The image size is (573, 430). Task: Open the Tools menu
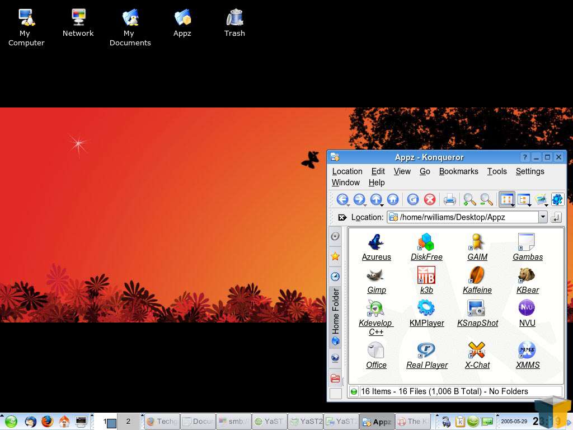coord(497,171)
